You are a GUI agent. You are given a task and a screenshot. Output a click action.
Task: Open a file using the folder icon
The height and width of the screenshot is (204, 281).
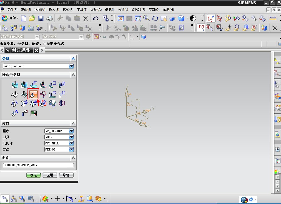click(32, 18)
